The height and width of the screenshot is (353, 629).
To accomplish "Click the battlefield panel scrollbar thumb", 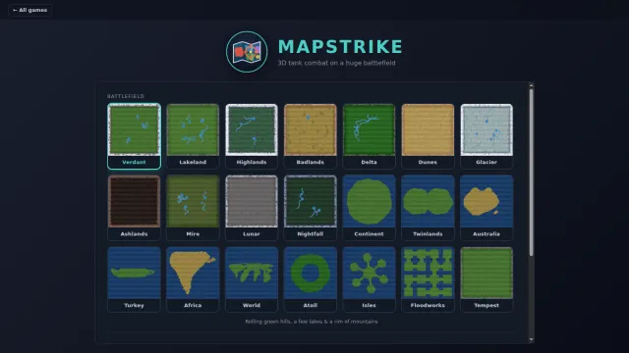I will (x=531, y=173).
